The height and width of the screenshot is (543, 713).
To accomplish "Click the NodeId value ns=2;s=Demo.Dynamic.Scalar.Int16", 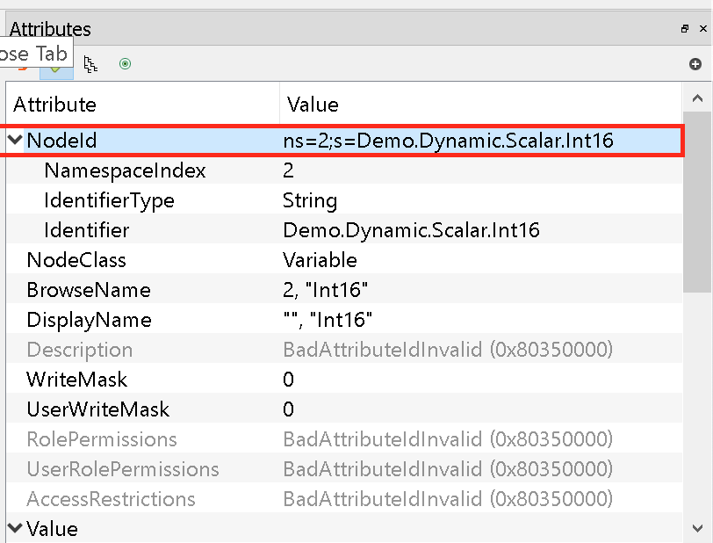I will 448,141.
